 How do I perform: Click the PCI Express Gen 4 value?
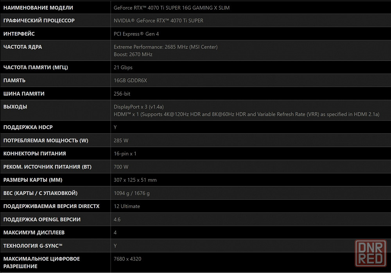(x=136, y=34)
